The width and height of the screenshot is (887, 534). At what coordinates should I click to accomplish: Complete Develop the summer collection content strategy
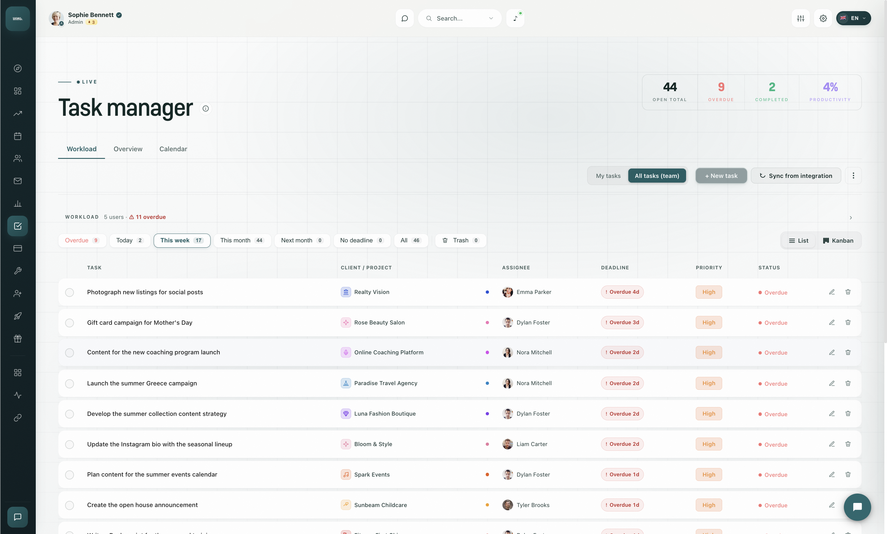pos(70,414)
